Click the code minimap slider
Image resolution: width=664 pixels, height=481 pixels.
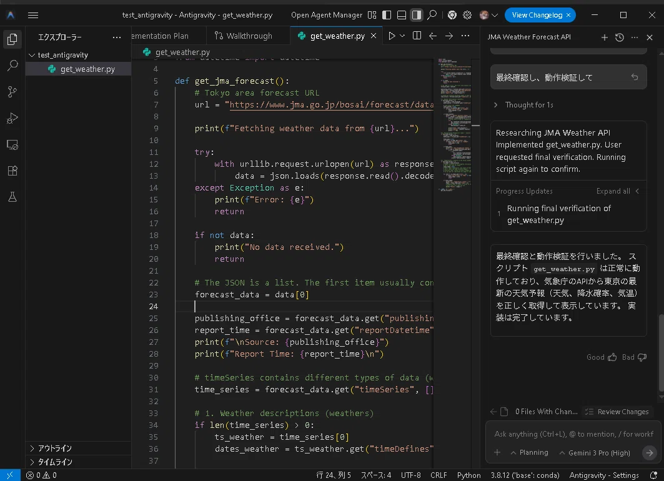pyautogui.click(x=456, y=126)
